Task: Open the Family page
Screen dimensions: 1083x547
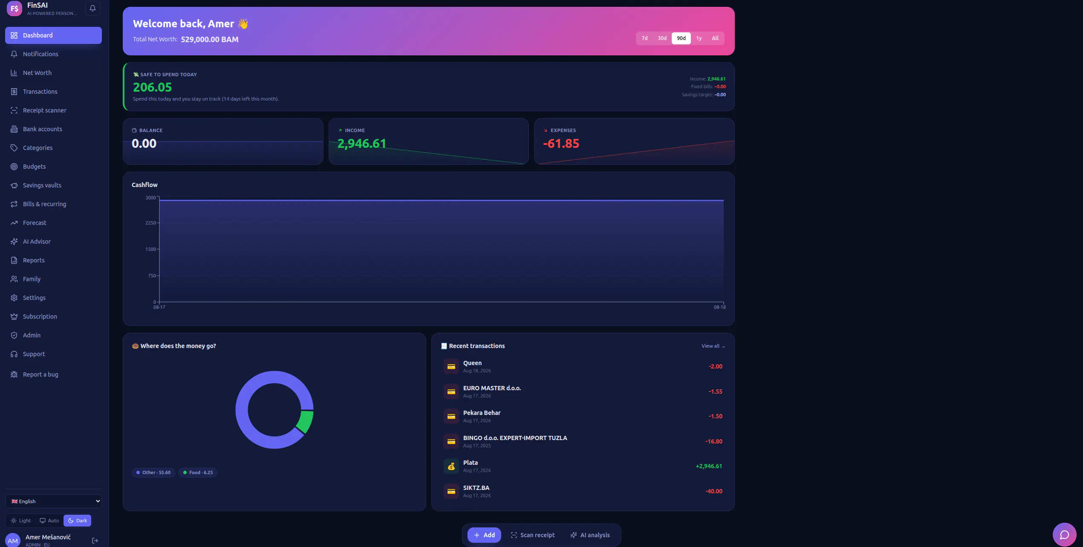Action: [x=53, y=279]
